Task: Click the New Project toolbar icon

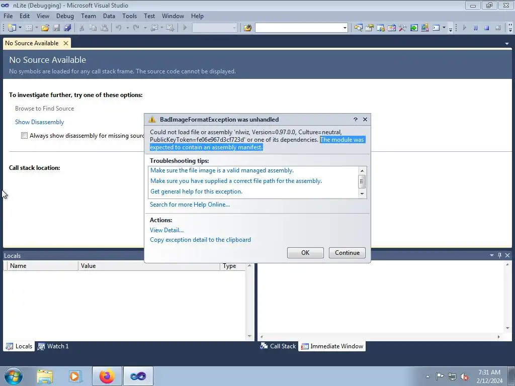Action: [x=12, y=28]
